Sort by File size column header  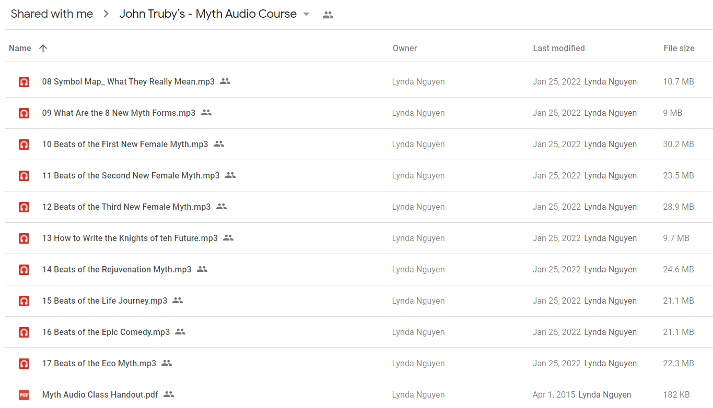pyautogui.click(x=679, y=48)
